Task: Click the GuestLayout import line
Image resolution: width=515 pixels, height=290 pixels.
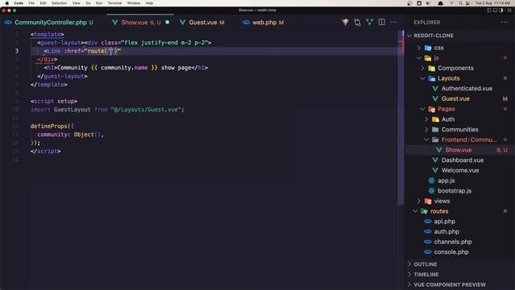Action: [107, 110]
